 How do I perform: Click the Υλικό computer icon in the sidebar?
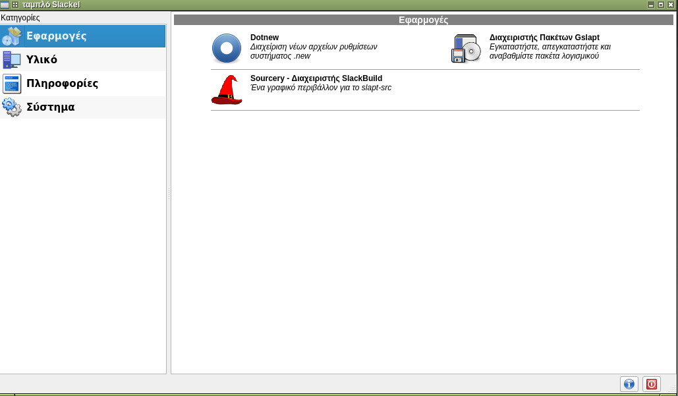pyautogui.click(x=12, y=60)
